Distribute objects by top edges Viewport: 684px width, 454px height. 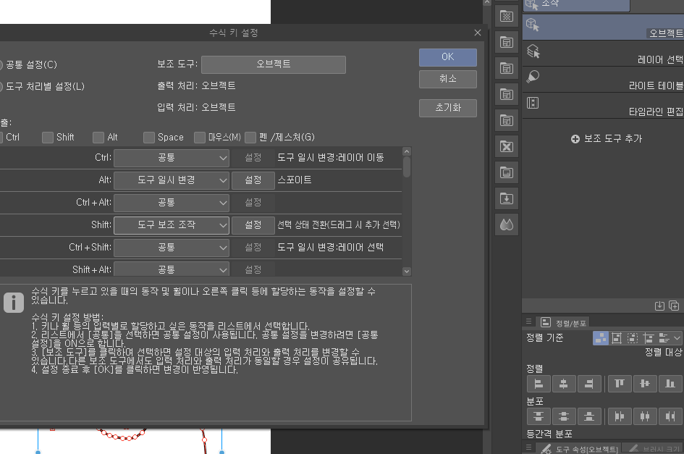click(x=539, y=416)
